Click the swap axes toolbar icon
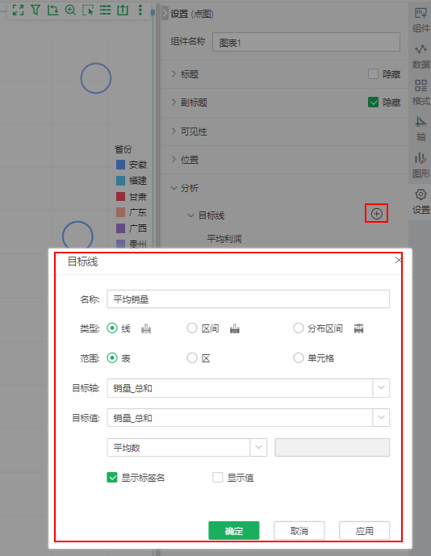Image resolution: width=431 pixels, height=556 pixels. pos(52,10)
